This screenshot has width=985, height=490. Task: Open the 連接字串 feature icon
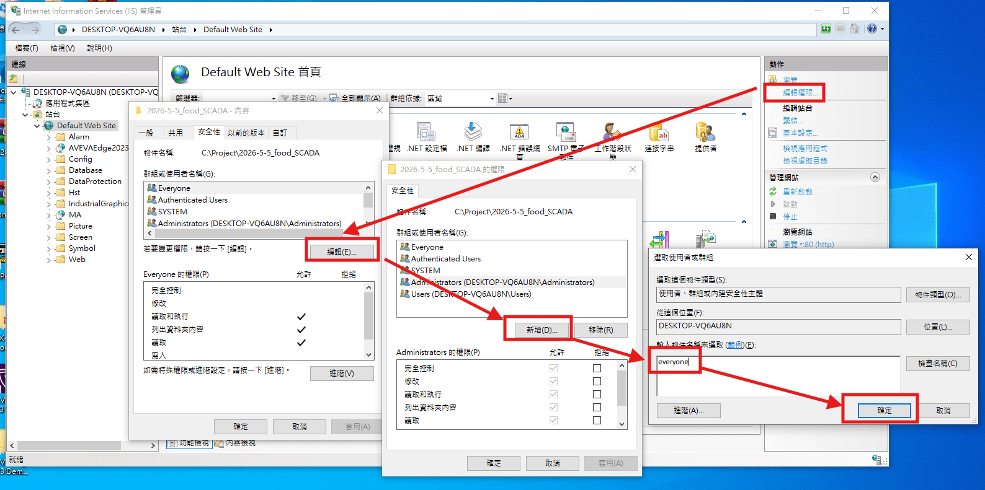click(659, 132)
